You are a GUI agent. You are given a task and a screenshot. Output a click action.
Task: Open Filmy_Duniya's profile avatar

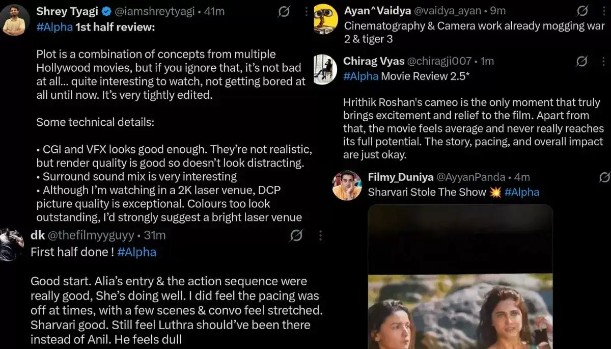click(x=347, y=185)
